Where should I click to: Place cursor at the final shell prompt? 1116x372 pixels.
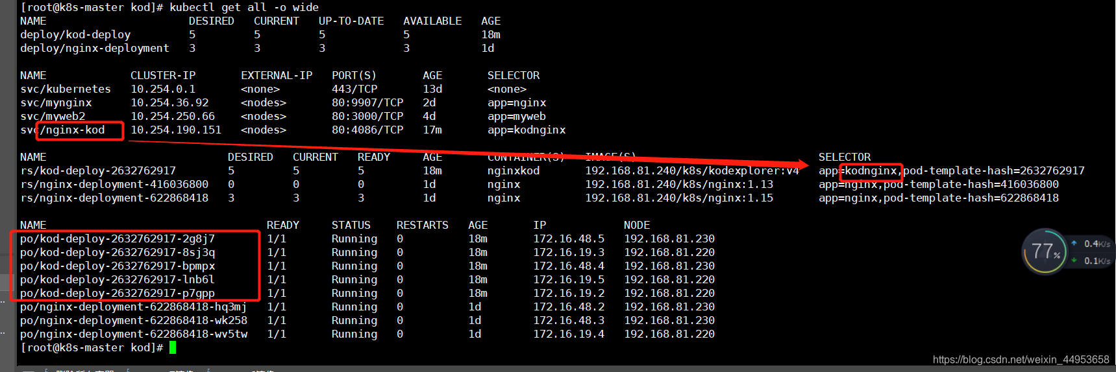(173, 347)
